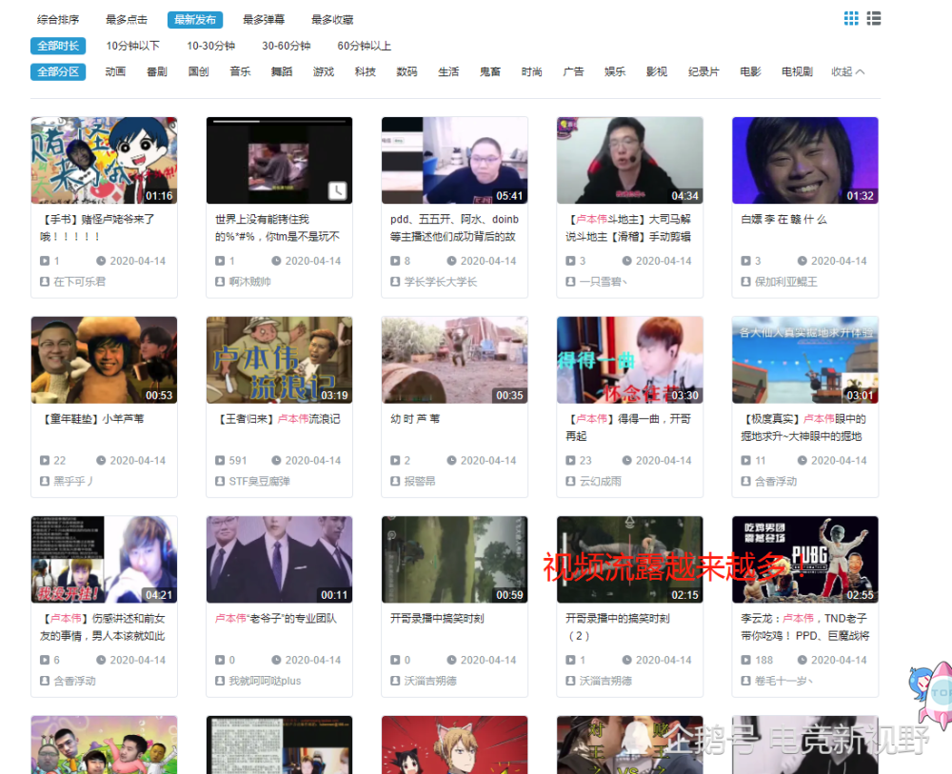The height and width of the screenshot is (774, 952).
Task: Filter by 游戏 category
Action: [x=324, y=71]
